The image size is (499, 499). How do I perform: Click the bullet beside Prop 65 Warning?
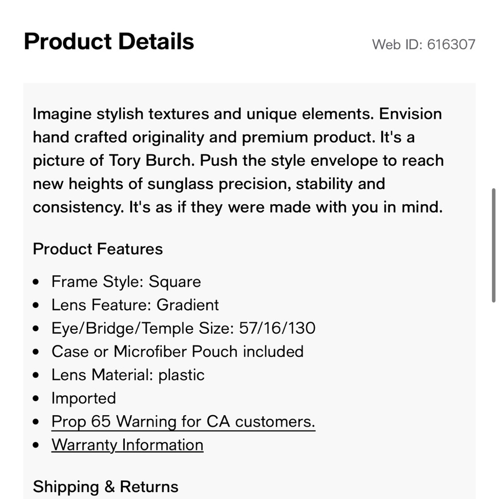pyautogui.click(x=35, y=422)
